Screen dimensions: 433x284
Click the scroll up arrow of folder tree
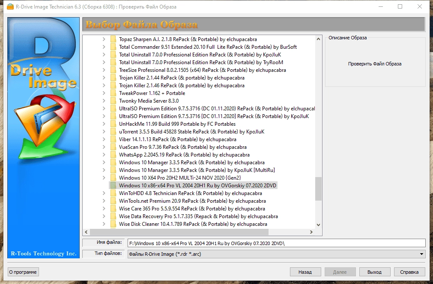click(x=318, y=39)
